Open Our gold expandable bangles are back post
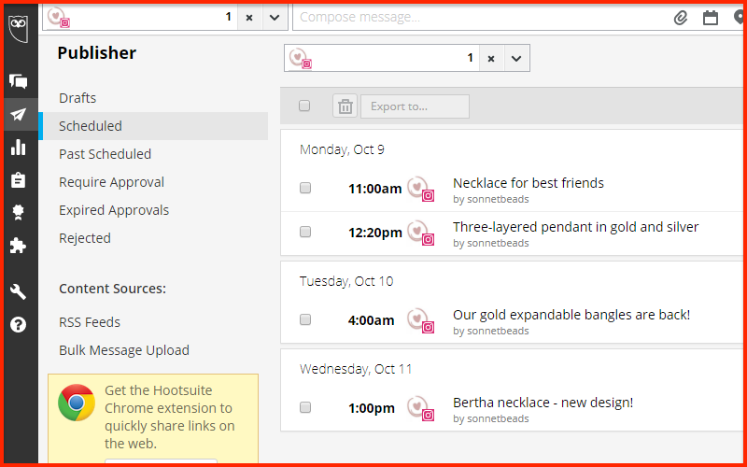This screenshot has height=467, width=747. pos(571,315)
